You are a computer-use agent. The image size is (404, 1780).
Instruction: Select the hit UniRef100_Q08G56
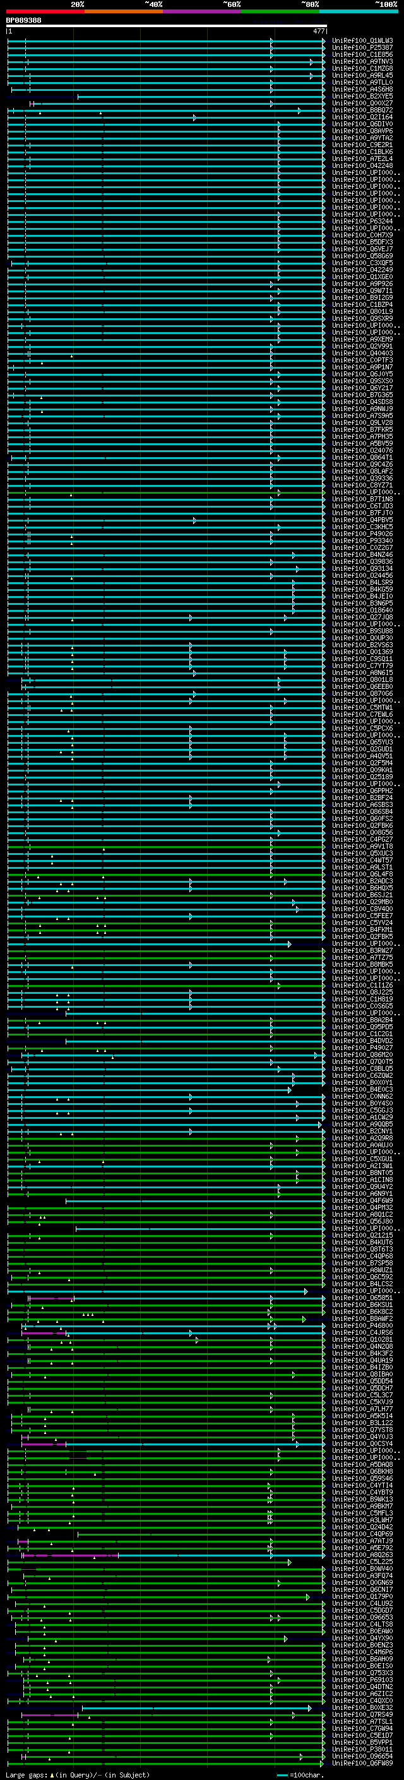[x=362, y=833]
